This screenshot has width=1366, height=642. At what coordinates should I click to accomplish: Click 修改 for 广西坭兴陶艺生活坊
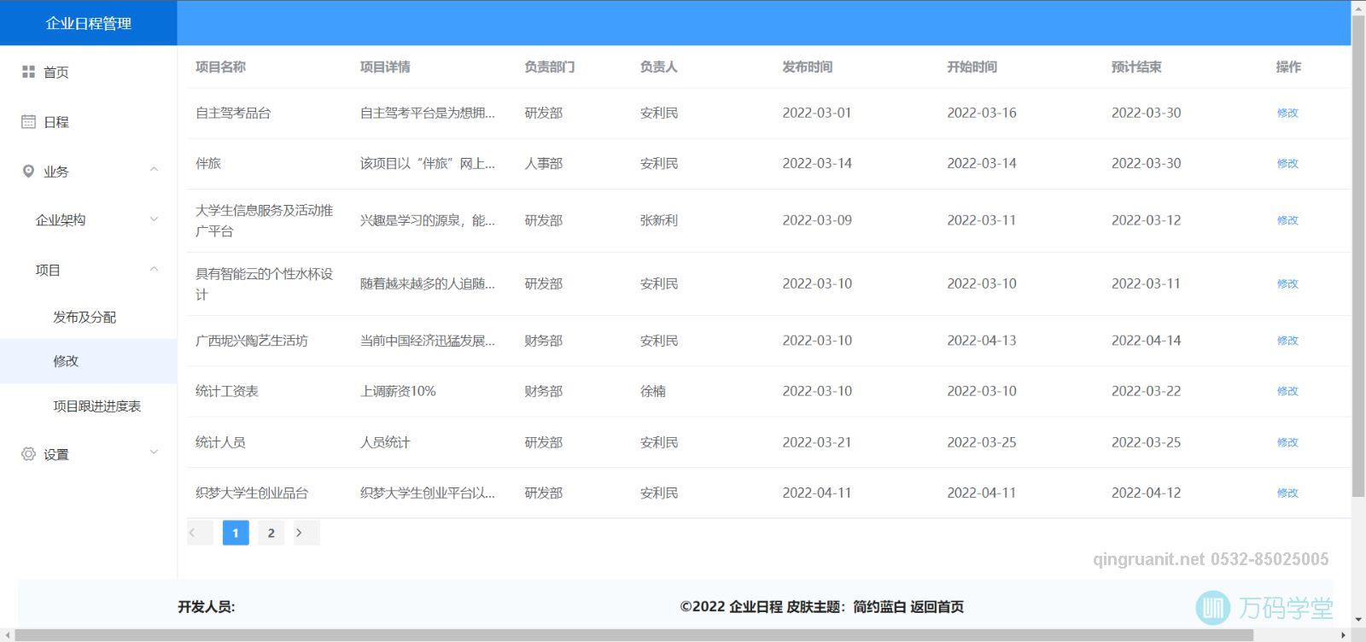[x=1287, y=341]
